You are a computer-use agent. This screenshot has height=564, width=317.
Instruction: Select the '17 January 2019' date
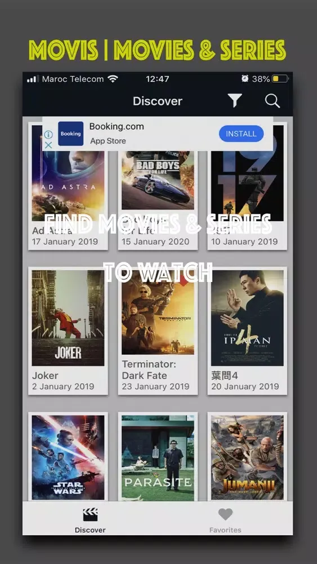click(x=65, y=241)
